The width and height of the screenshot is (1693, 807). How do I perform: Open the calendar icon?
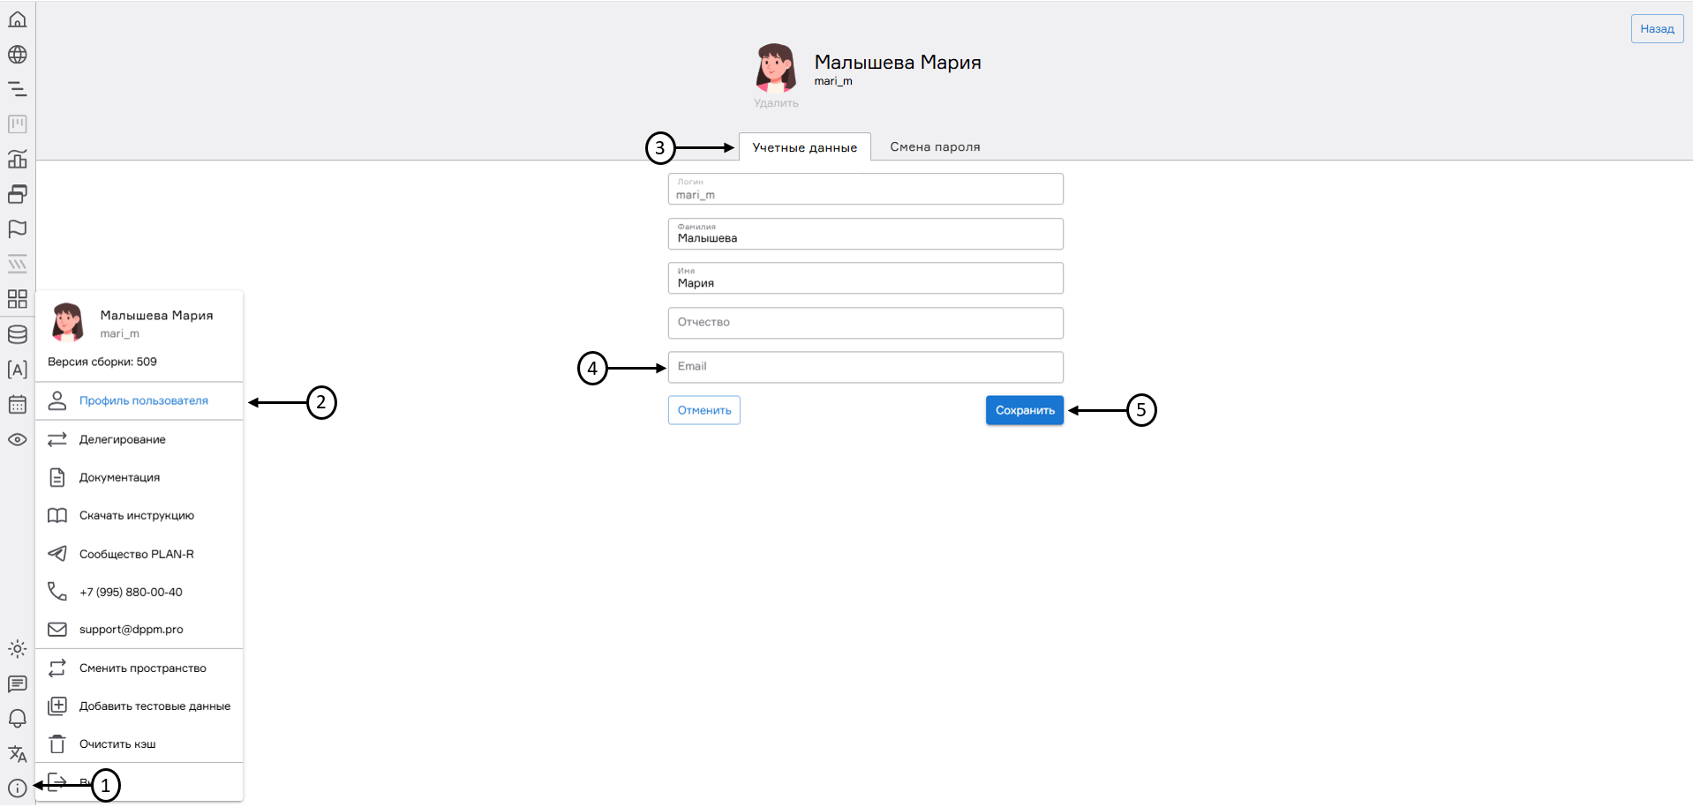point(17,404)
